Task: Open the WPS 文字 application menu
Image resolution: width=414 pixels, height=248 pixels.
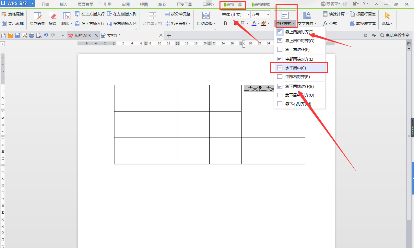Action: pyautogui.click(x=18, y=4)
